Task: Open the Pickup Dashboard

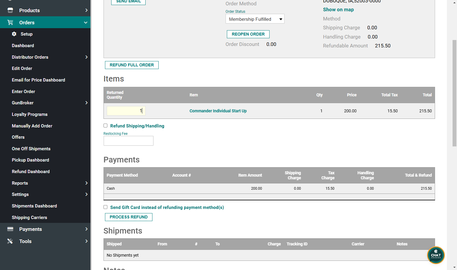Action: pos(31,160)
